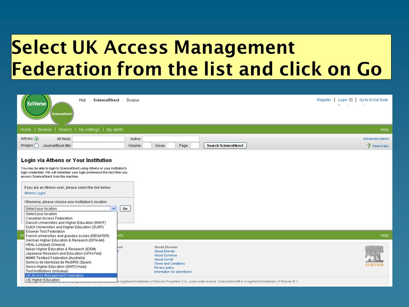Open the Search menu item
409x307 pixels.
click(65, 130)
